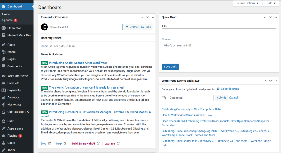Screen dimensions: 281x153
Task: Open the Build Smart with AI link
Action: (x=83, y=143)
